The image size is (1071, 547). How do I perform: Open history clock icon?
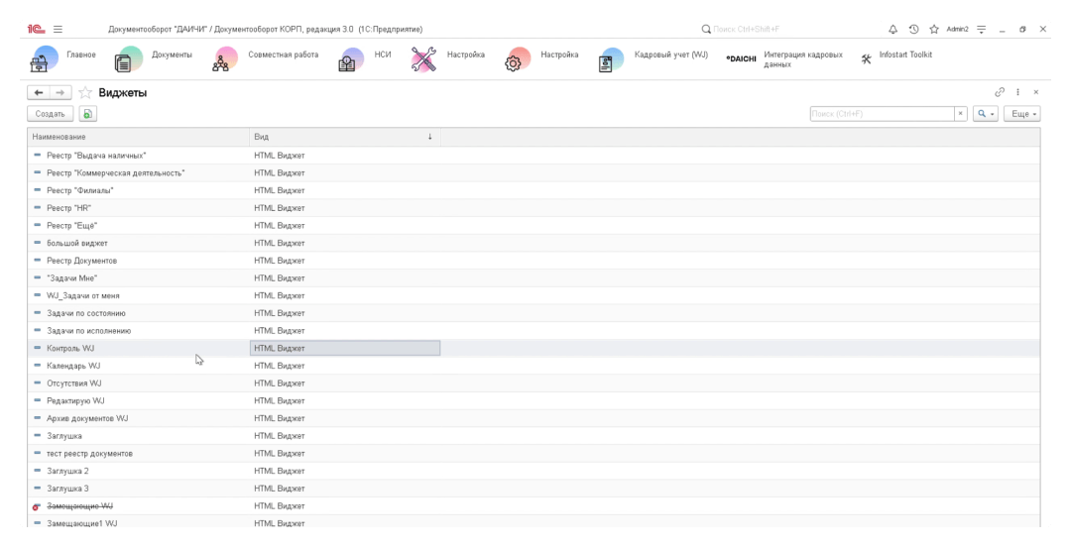(x=914, y=30)
